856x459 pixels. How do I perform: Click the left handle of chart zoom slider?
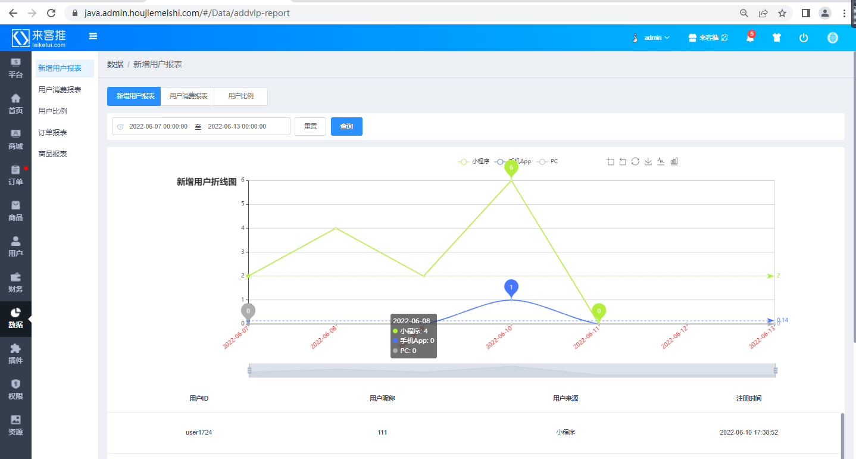coord(249,370)
